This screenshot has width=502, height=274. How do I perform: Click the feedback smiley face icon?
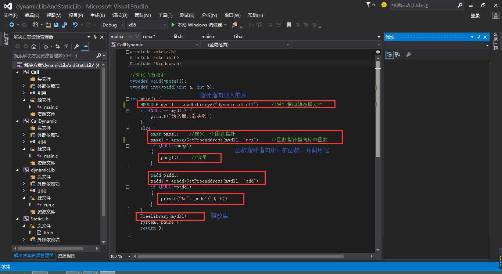click(x=384, y=5)
